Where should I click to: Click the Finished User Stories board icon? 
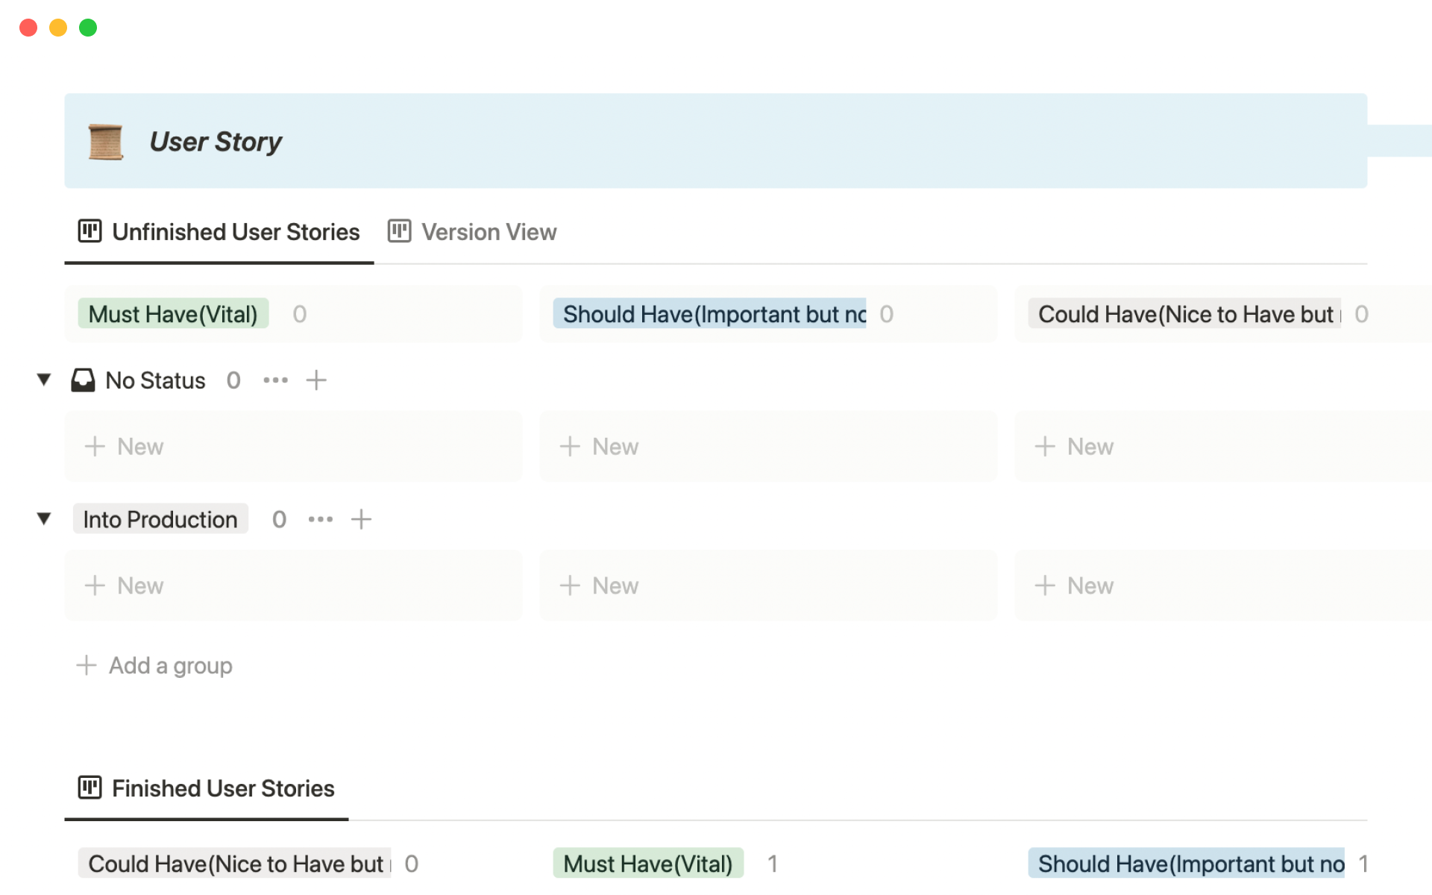click(89, 788)
